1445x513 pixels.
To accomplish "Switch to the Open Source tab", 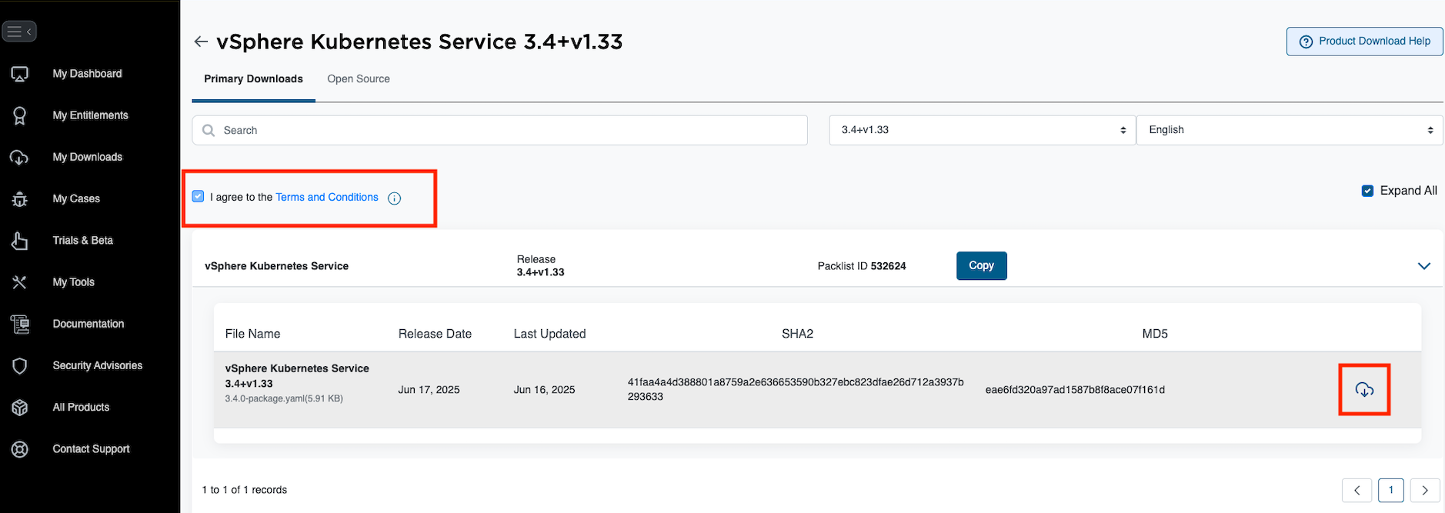I will coord(359,78).
